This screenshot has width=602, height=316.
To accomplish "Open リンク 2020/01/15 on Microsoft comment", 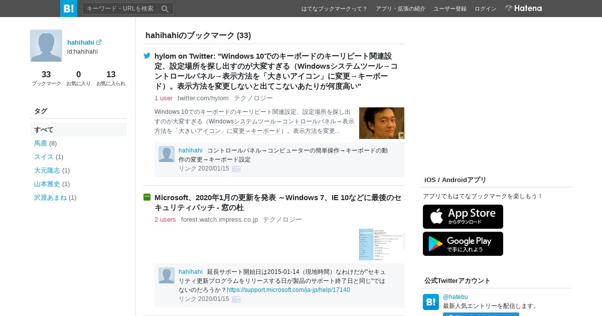I will (204, 299).
